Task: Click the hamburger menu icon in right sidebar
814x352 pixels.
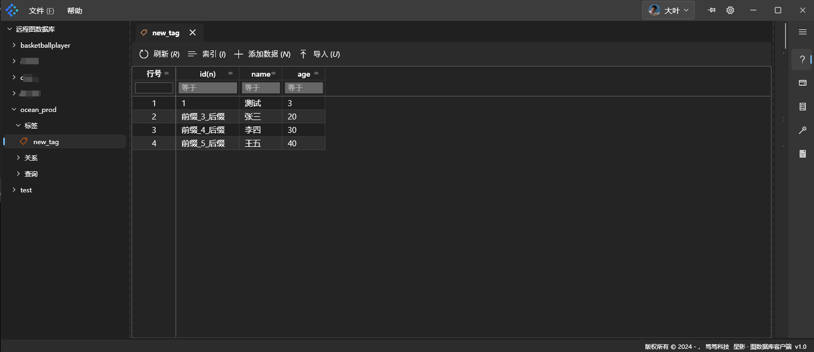Action: click(802, 32)
